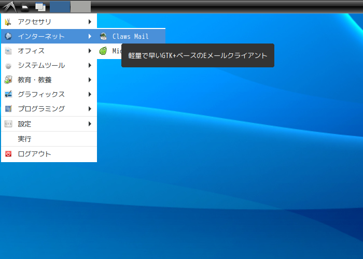Screen dimensions: 363x259
Task: Choose ログアウト to log out
Action: pyautogui.click(x=49, y=154)
